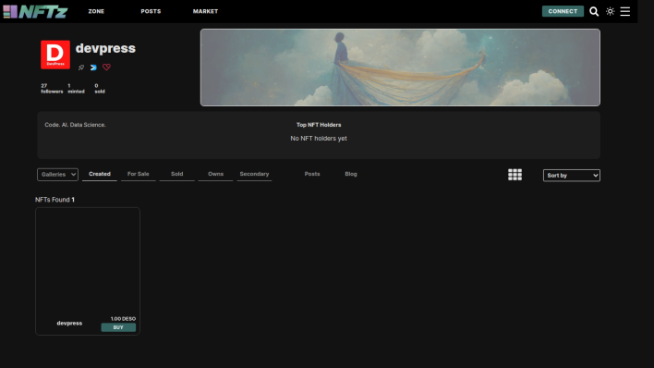654x368 pixels.
Task: Switch to grid view icon
Action: tap(515, 175)
